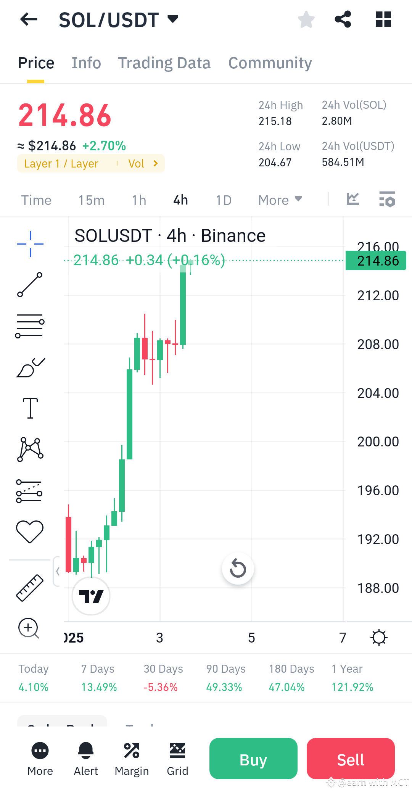Open the SOL/USDT pair selector dropdown
This screenshot has height=791, width=412.
pos(173,19)
